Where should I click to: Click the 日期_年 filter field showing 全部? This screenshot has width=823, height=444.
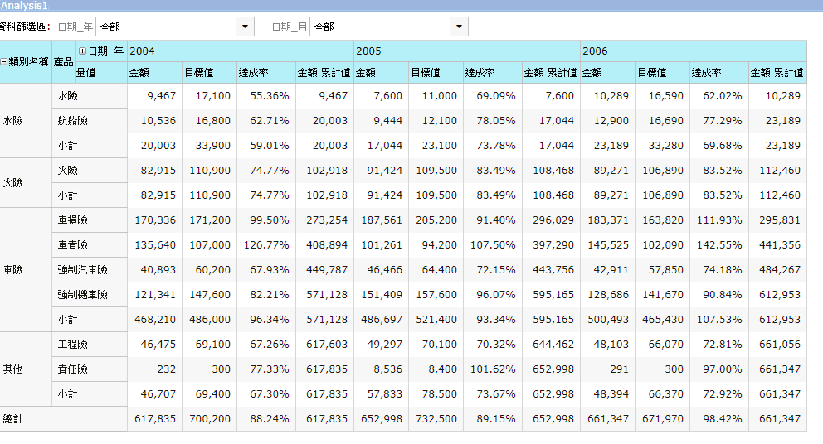click(x=166, y=27)
